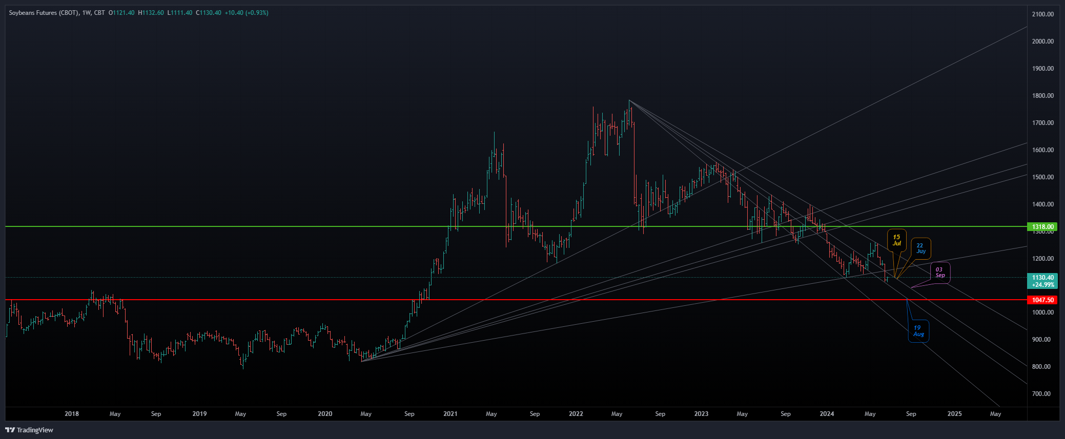Click the 2024 label on time axis
The width and height of the screenshot is (1065, 439).
click(x=827, y=414)
